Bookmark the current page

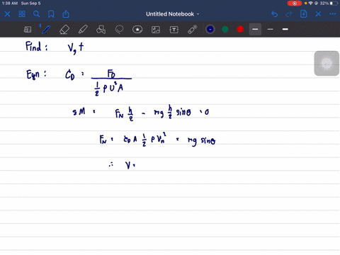point(51,14)
